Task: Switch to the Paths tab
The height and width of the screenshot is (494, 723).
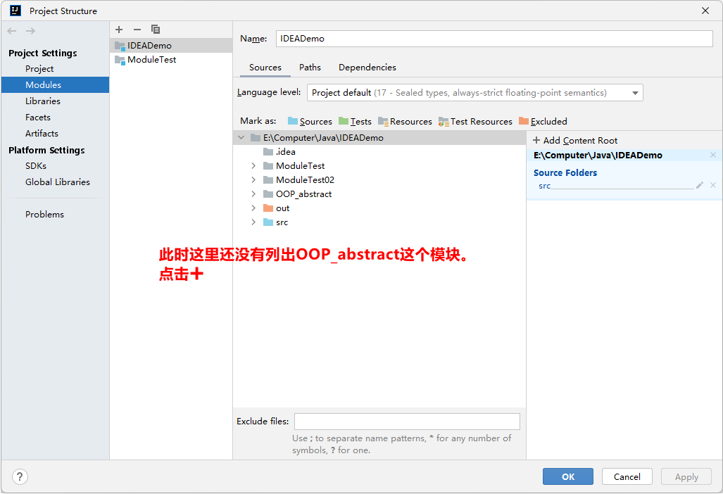Action: (310, 68)
